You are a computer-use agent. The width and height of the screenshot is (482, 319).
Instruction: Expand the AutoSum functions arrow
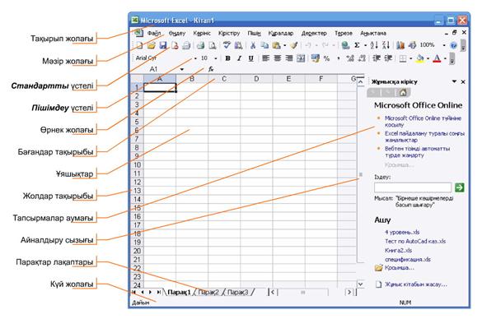[x=365, y=45]
